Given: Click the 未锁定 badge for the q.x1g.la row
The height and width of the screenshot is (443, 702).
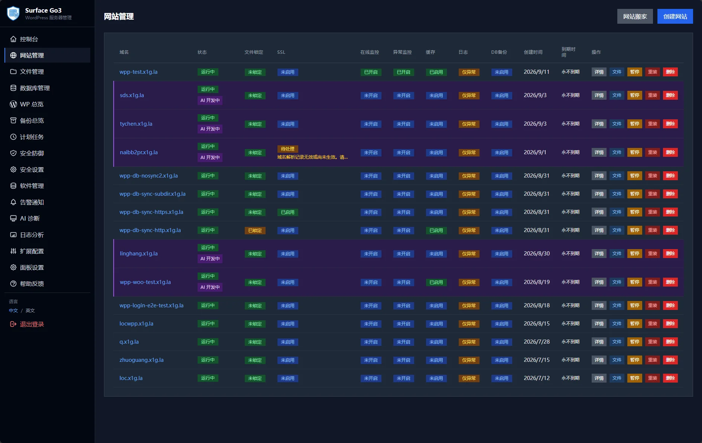Looking at the screenshot, I should (x=255, y=342).
